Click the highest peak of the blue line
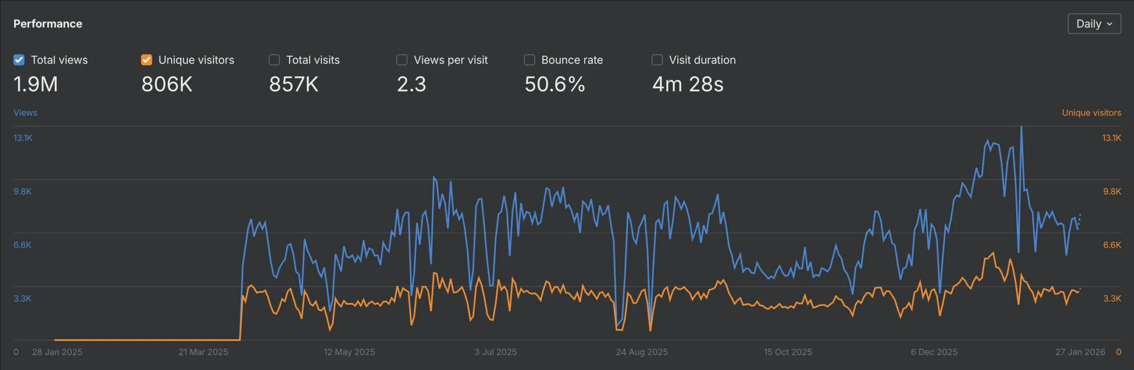Screen dimensions: 1134x370 pos(1021,127)
